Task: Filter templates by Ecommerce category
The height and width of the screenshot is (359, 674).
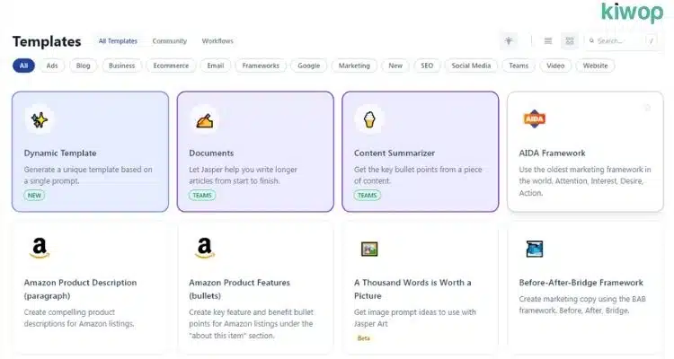Action: [169, 66]
